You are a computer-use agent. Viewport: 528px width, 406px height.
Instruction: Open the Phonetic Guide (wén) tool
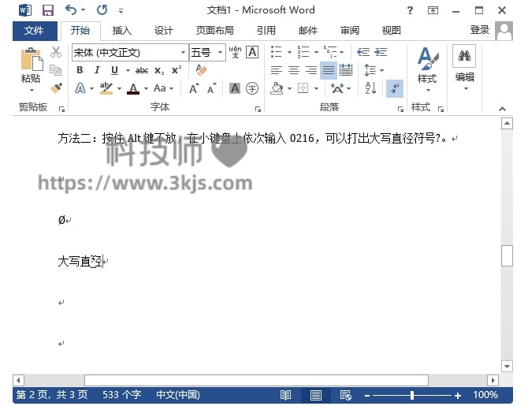[x=235, y=52]
